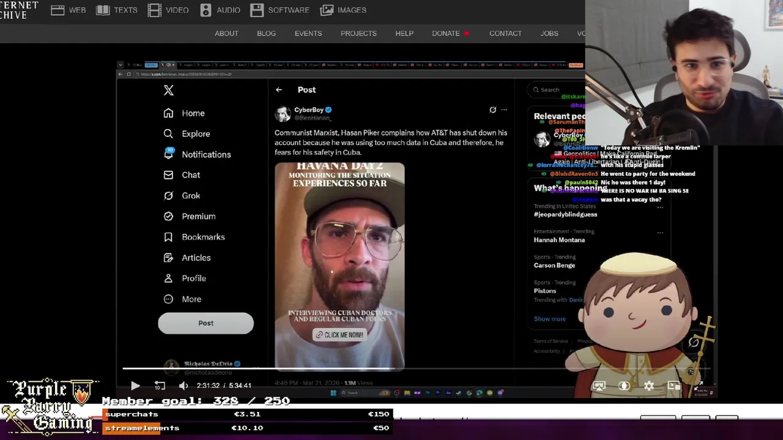Open the AirPlay cast icon in player
Screen dimensions: 783x440
599,386
